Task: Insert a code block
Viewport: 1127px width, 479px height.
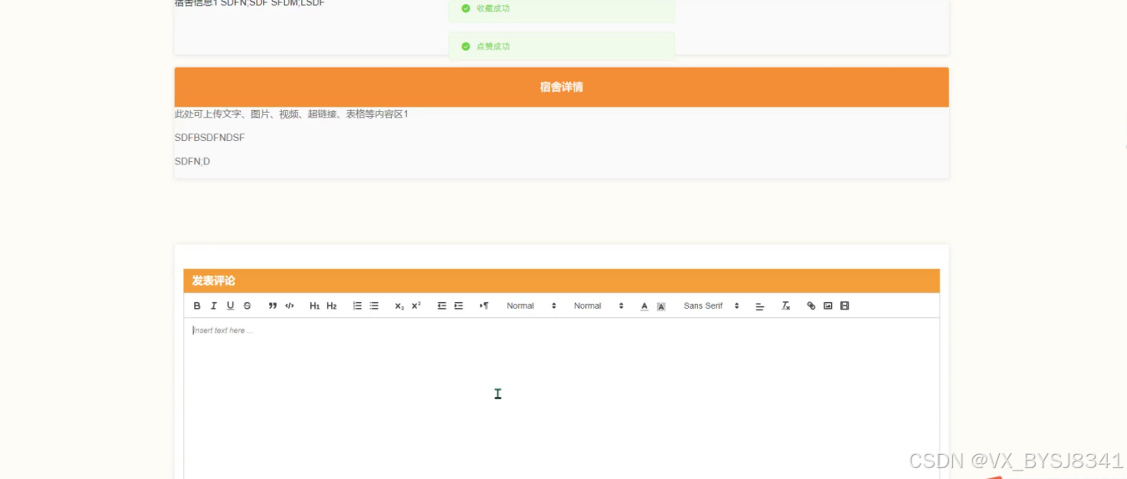Action: click(x=289, y=306)
